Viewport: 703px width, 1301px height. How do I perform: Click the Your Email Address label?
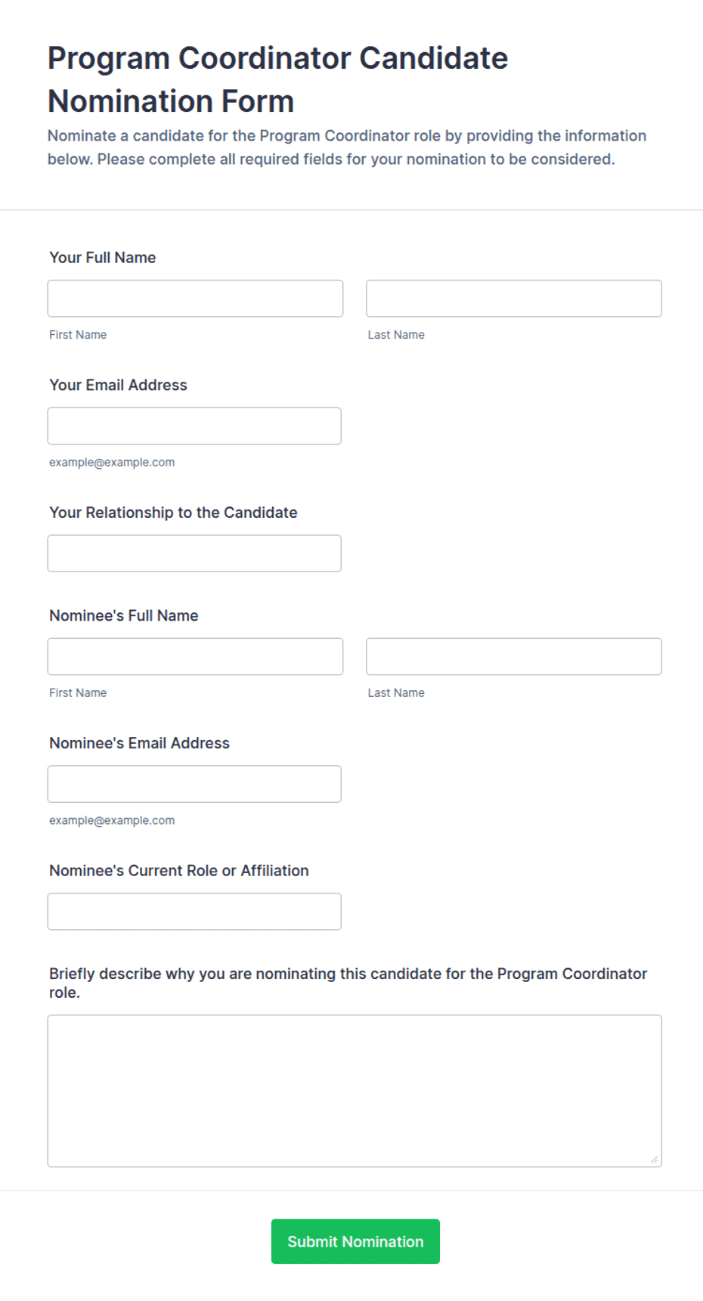coord(118,385)
